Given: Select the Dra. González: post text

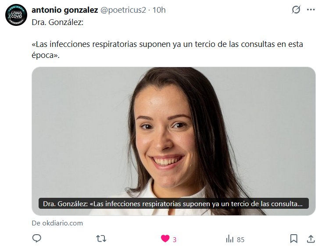Looking at the screenshot, I should tap(57, 22).
